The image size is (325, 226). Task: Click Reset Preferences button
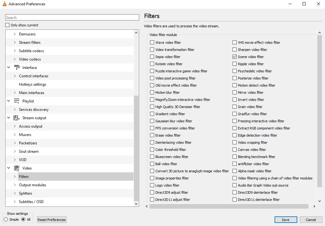point(52,219)
